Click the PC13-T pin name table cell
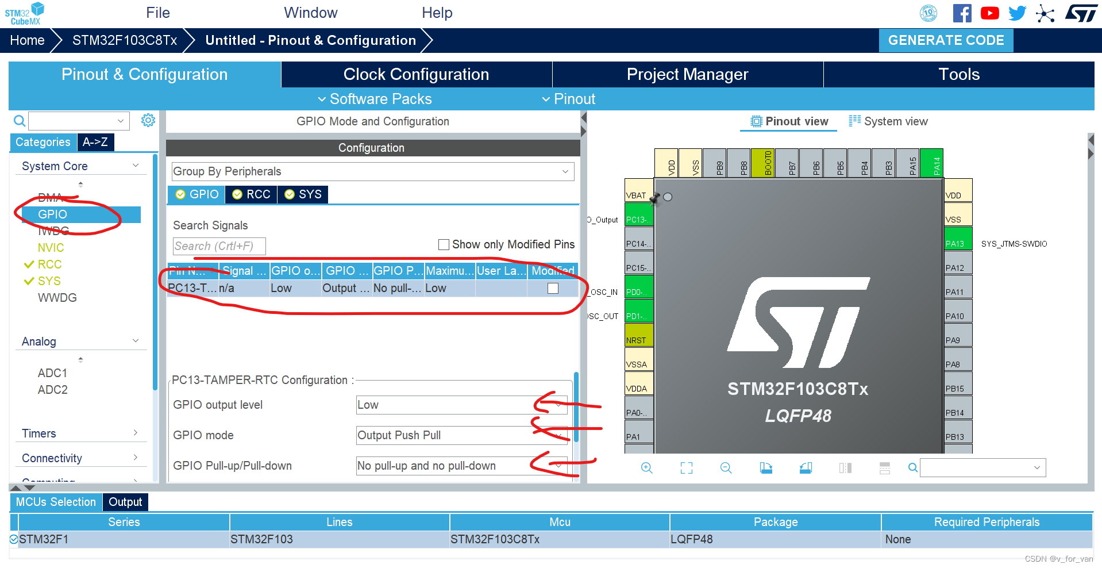The height and width of the screenshot is (568, 1102). pos(192,288)
